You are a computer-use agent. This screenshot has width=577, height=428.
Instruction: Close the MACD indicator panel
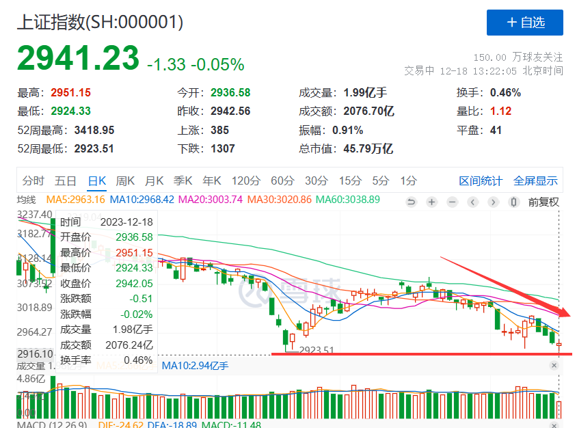554,425
